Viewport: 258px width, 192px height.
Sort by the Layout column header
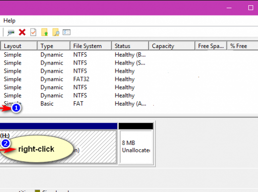[19, 46]
